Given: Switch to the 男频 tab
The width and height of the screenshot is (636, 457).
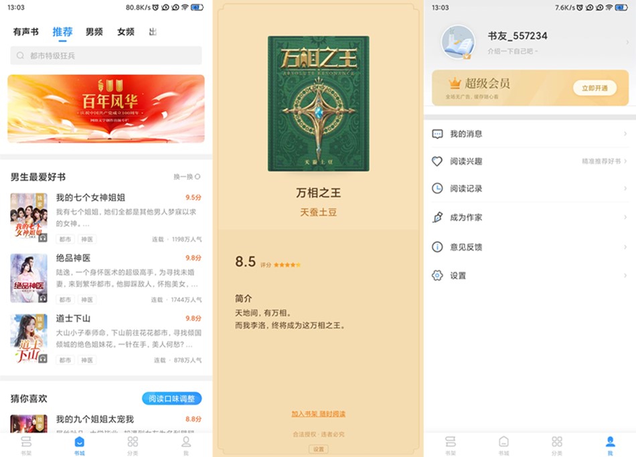Looking at the screenshot, I should tap(94, 31).
